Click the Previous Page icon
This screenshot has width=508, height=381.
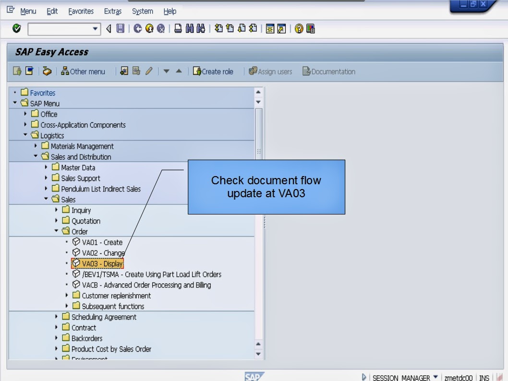(x=230, y=28)
